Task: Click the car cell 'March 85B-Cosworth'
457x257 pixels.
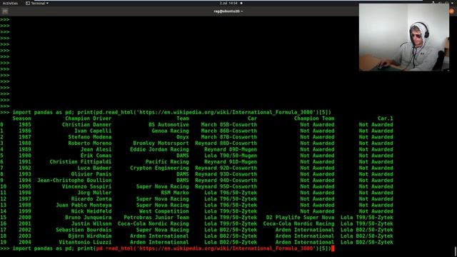Action: 229,125
